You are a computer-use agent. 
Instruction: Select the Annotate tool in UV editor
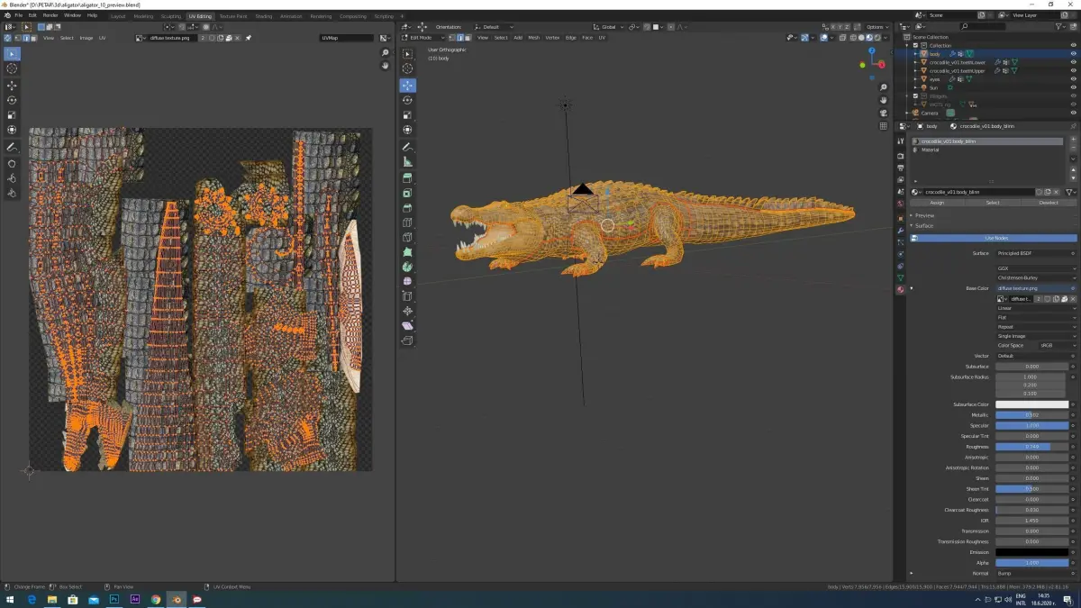[x=13, y=147]
